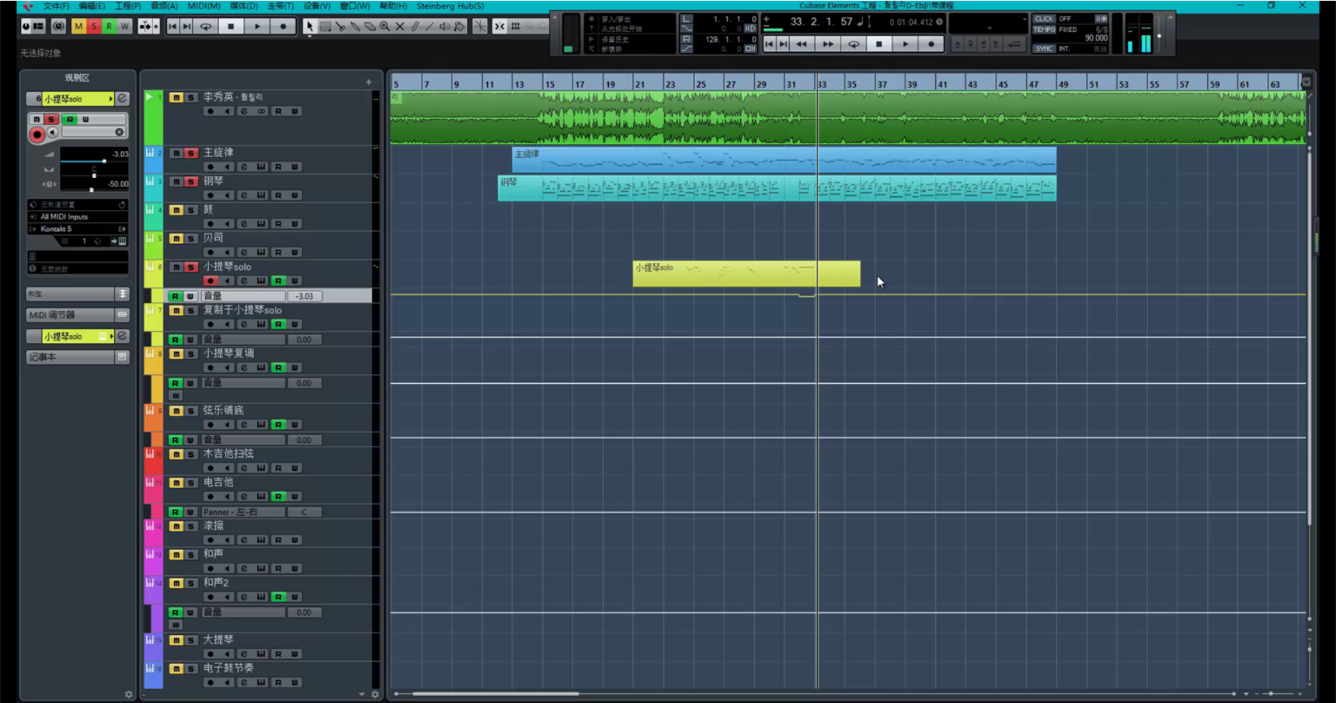Screen dimensions: 1336x703
Task: Select the Split scissors tool
Action: coord(340,26)
